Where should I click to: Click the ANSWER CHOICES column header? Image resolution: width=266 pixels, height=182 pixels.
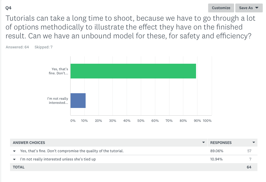coord(29,143)
